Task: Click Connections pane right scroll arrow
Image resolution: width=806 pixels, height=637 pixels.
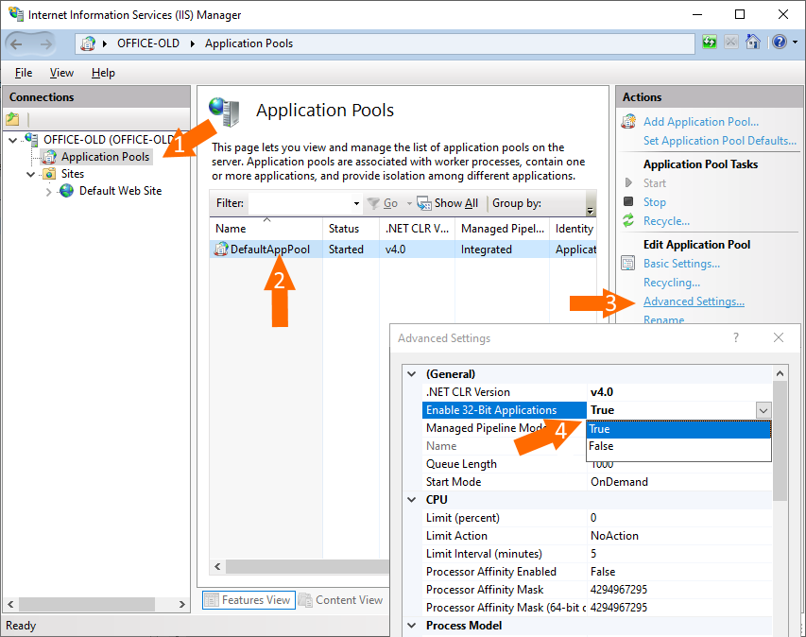Action: pos(182,604)
